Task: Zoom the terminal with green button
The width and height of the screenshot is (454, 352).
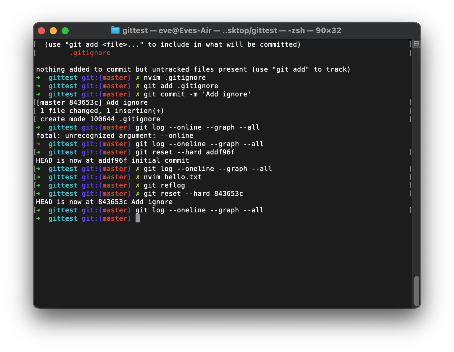Action: (x=65, y=31)
